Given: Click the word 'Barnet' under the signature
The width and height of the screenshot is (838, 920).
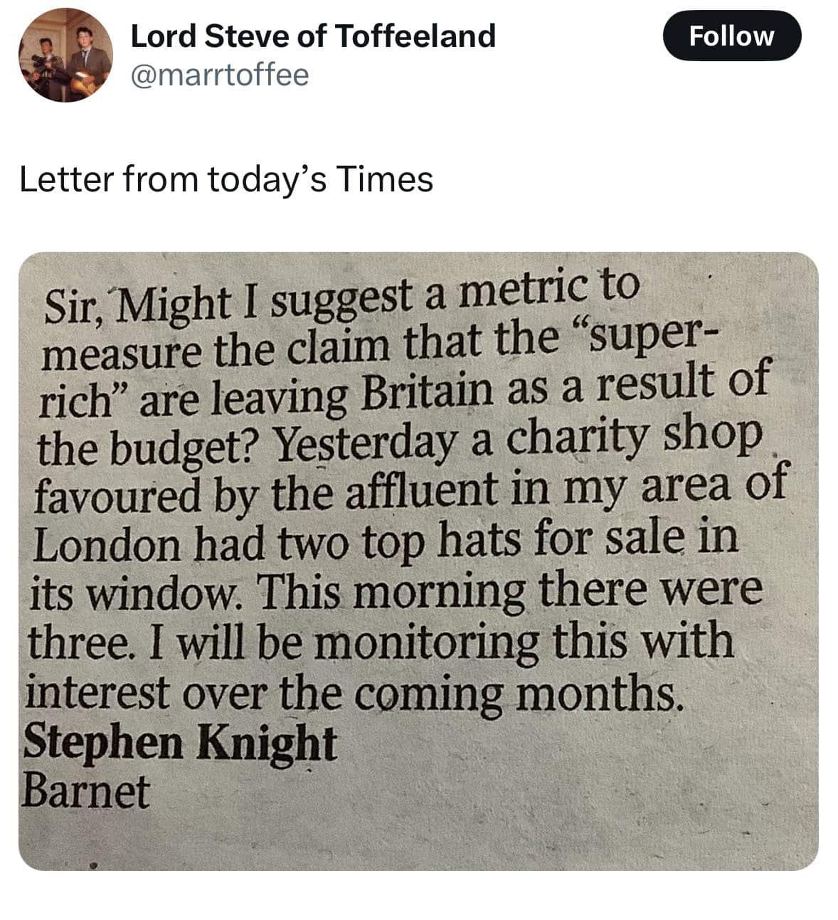Looking at the screenshot, I should 87,791.
